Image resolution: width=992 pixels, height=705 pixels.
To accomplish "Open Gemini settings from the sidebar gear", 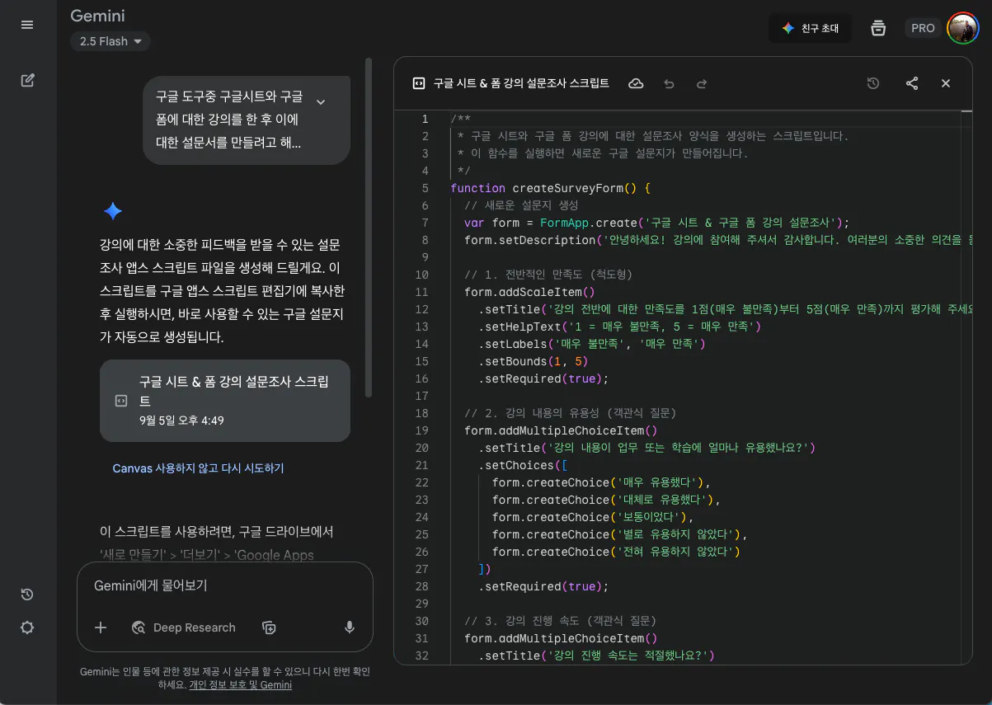I will point(27,627).
